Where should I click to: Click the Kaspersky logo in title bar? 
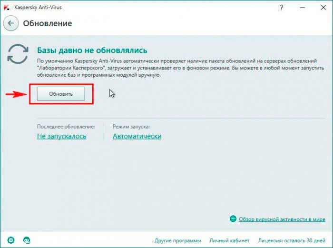click(7, 8)
